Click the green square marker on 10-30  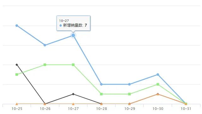[x=158, y=84]
